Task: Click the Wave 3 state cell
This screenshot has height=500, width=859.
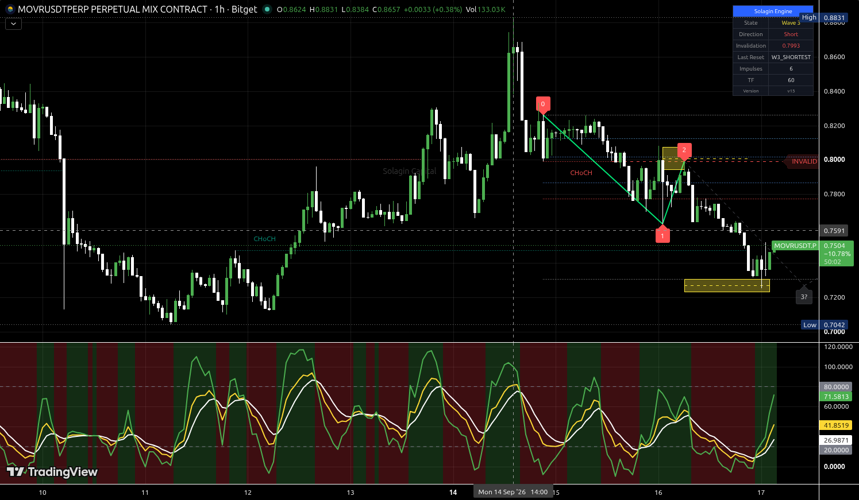Action: 791,23
